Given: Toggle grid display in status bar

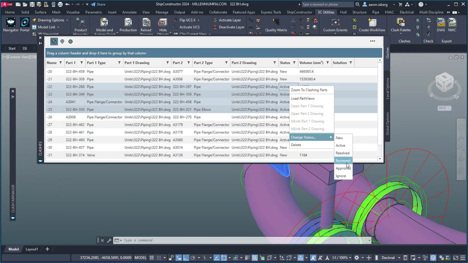Looking at the screenshot, I should (151, 258).
